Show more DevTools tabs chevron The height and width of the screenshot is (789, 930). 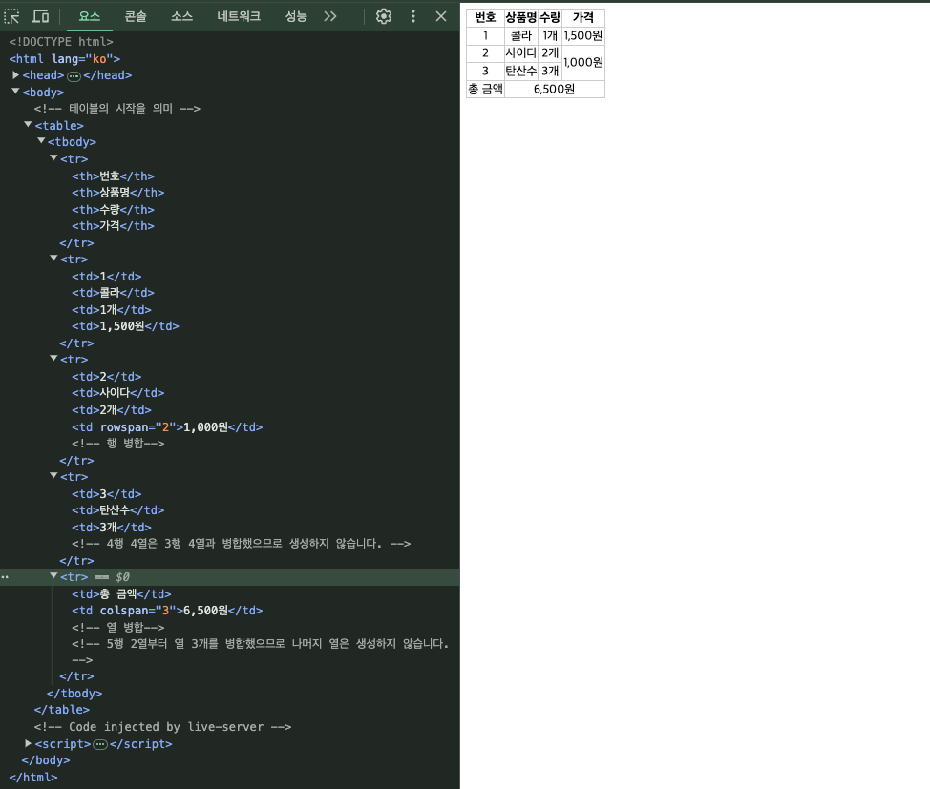coord(330,16)
